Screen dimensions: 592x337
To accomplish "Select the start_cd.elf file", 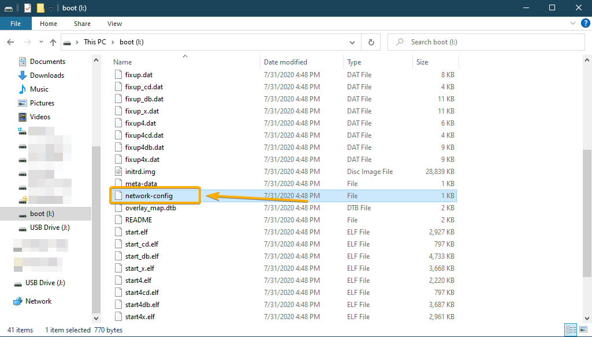I will click(x=142, y=244).
